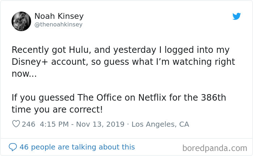Click the word 'Recently' starting the tweet
Image resolution: width=253 pixels, height=156 pixels.
[31, 50]
